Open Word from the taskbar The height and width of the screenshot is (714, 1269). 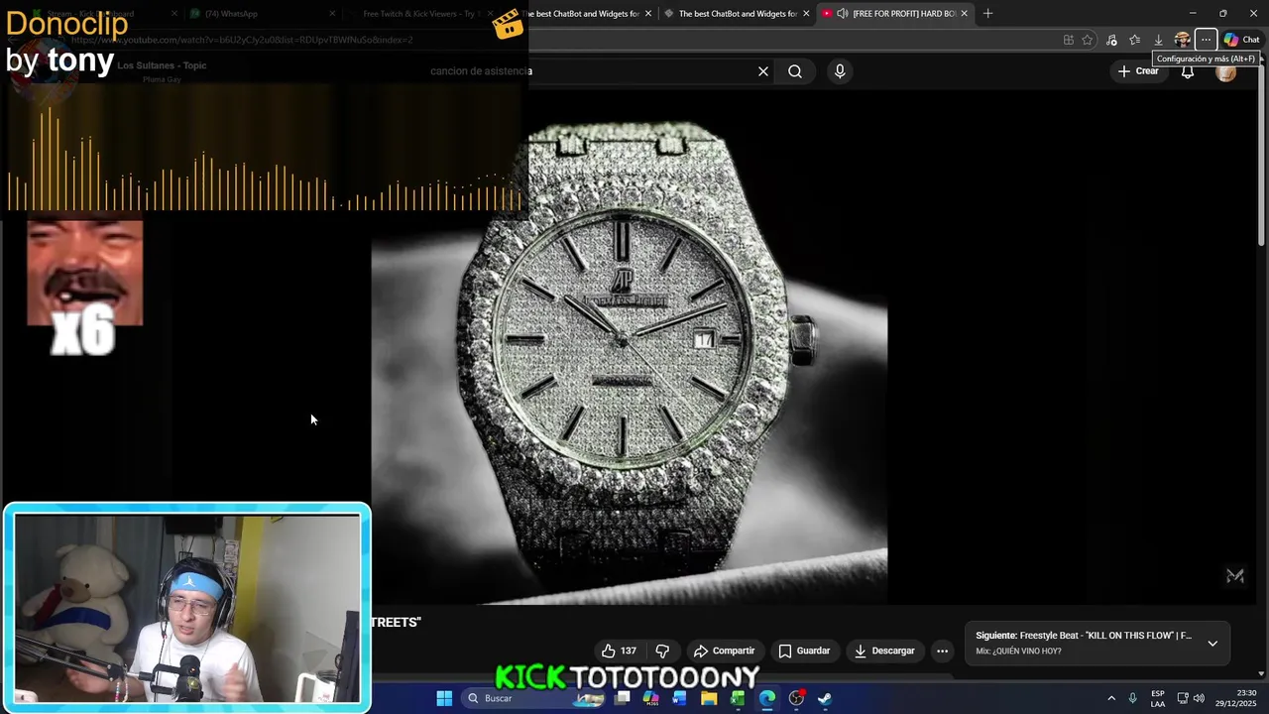pyautogui.click(x=679, y=698)
